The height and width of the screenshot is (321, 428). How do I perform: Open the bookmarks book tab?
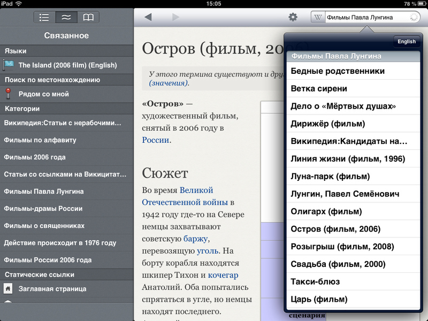click(x=88, y=17)
